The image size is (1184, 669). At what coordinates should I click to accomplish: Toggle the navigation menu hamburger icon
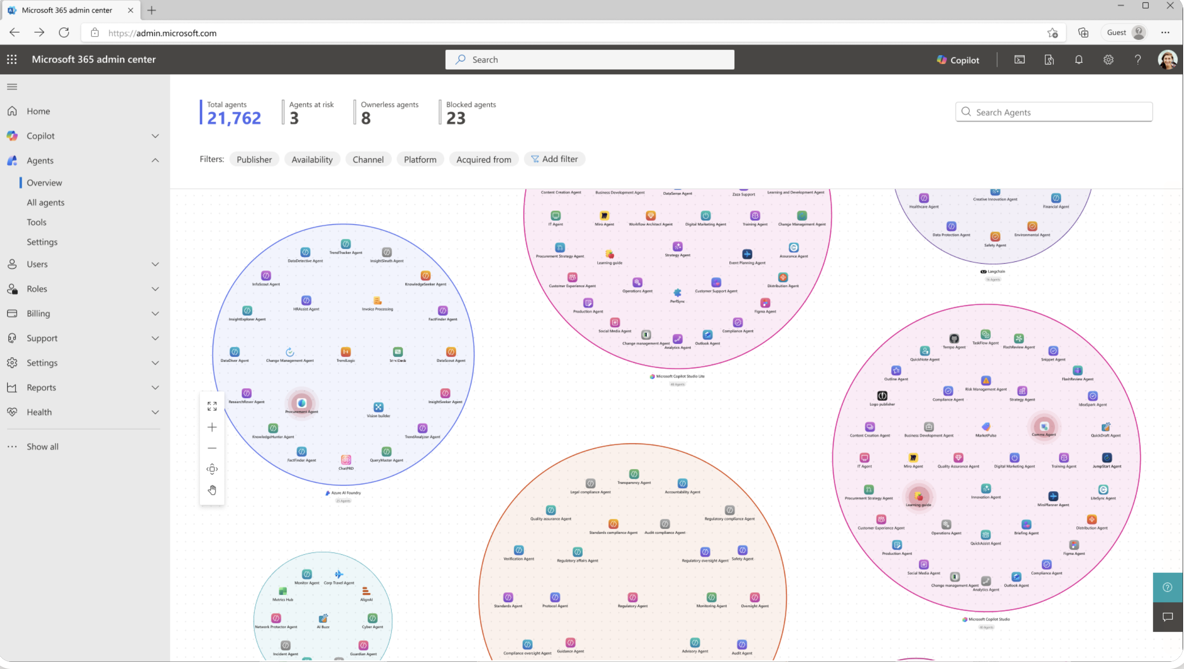click(x=12, y=86)
